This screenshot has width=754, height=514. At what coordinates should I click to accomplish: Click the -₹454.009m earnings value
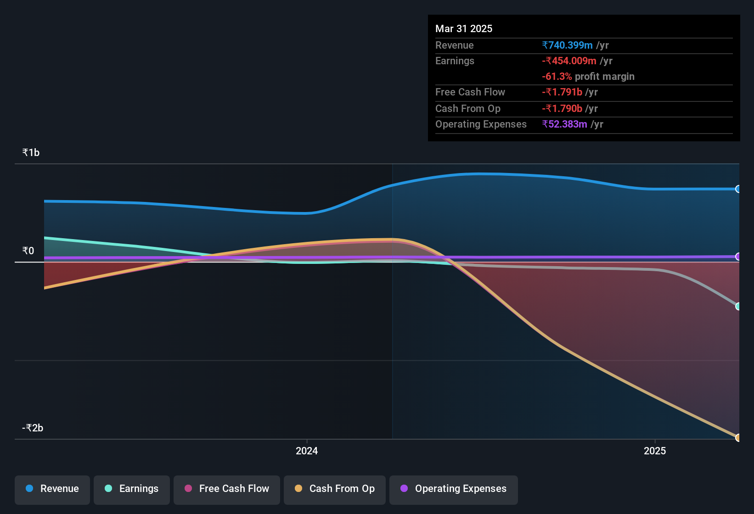click(569, 61)
